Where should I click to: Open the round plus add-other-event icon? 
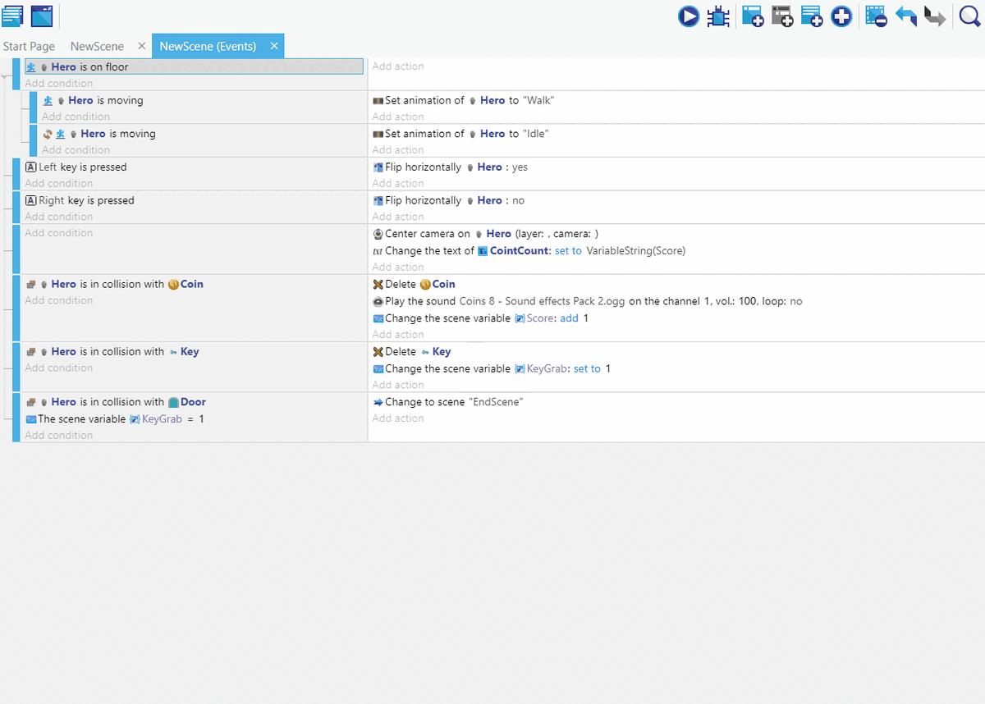841,16
